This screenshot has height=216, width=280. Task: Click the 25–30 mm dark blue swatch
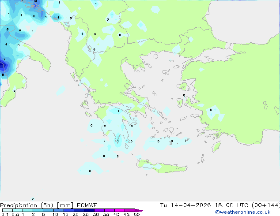pos(89,210)
